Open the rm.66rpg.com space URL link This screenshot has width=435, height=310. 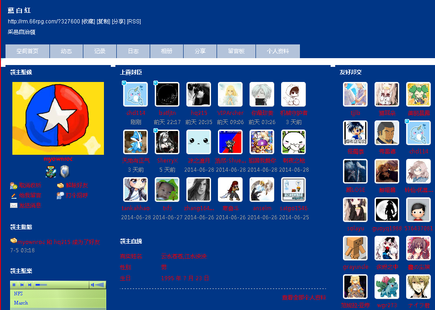[44, 22]
